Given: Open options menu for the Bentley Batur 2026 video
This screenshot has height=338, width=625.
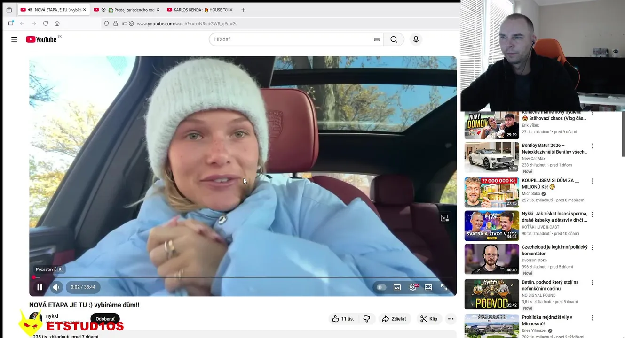Looking at the screenshot, I should [x=593, y=146].
